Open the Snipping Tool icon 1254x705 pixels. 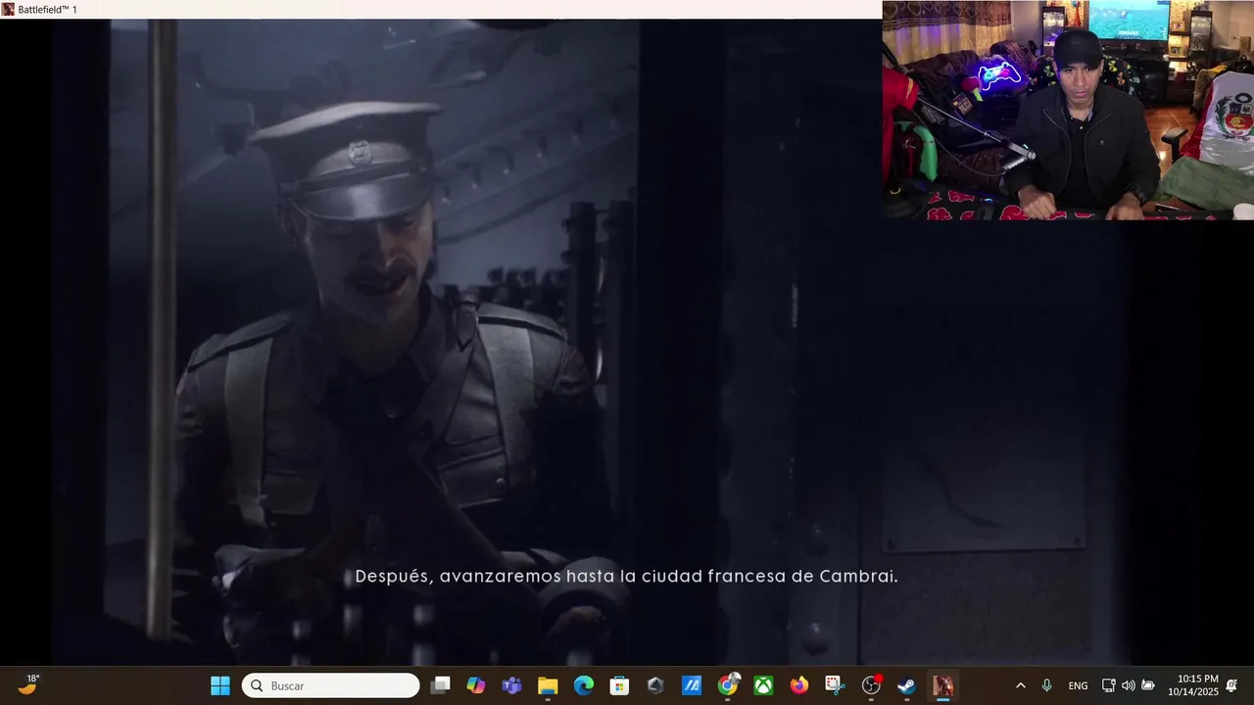pyautogui.click(x=835, y=685)
